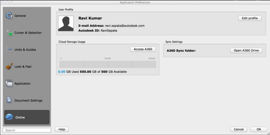Click the user profile avatar picture
The width and height of the screenshot is (270, 135).
pyautogui.click(x=66, y=23)
